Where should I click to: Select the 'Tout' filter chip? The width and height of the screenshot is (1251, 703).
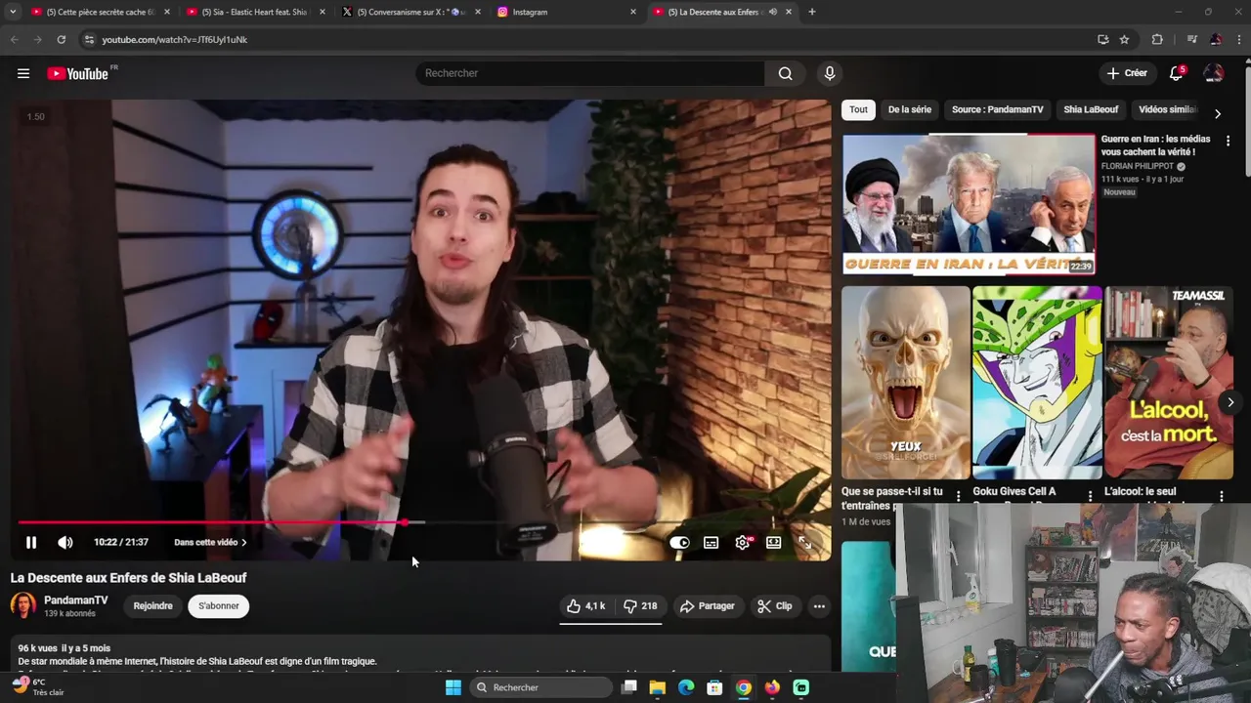click(x=858, y=110)
